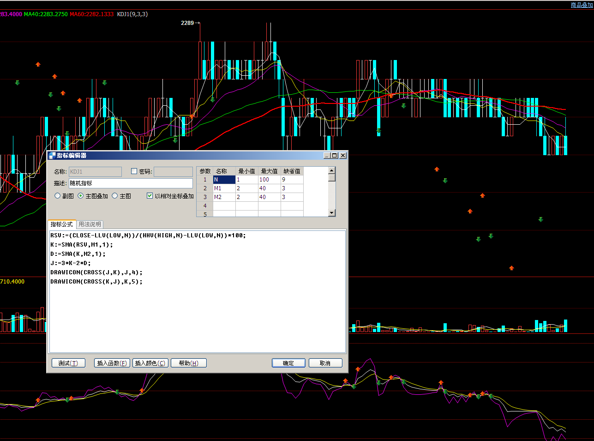Enable the 密码 checkbox
This screenshot has width=594, height=441.
click(134, 171)
